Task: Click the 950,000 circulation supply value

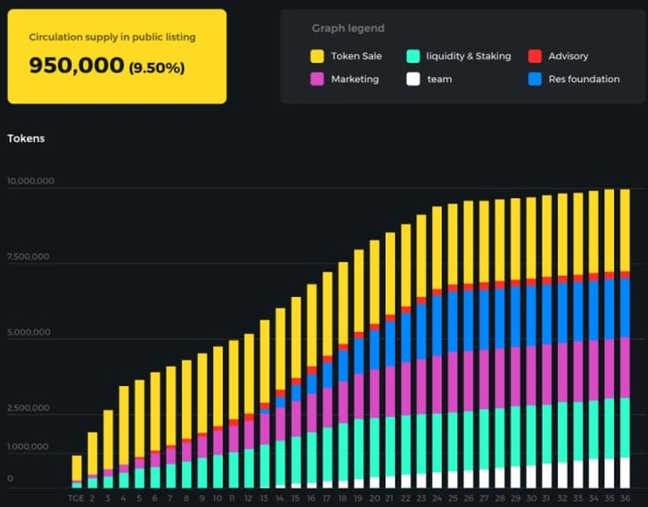Action: (x=76, y=65)
